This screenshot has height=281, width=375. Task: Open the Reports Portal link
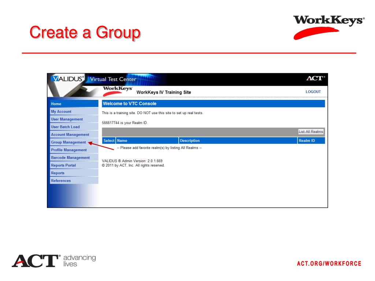pyautogui.click(x=74, y=165)
